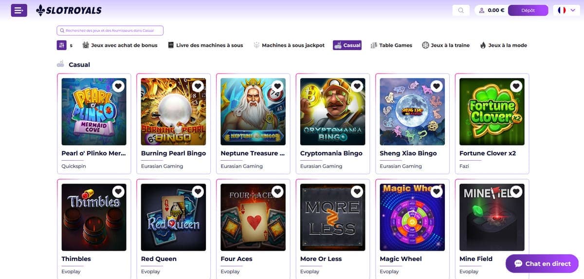The height and width of the screenshot is (279, 584).
Task: Click the Cryptomania Bingo title text
Action: click(331, 153)
